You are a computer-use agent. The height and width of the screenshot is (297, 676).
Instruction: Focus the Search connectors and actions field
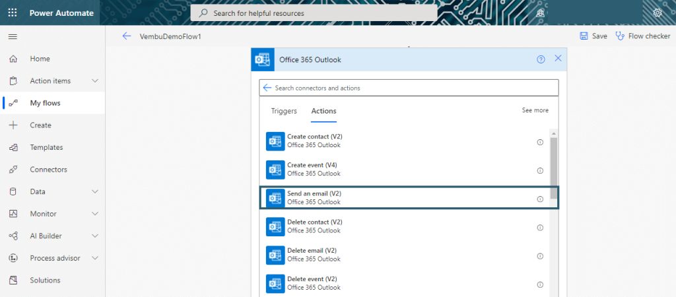point(409,88)
